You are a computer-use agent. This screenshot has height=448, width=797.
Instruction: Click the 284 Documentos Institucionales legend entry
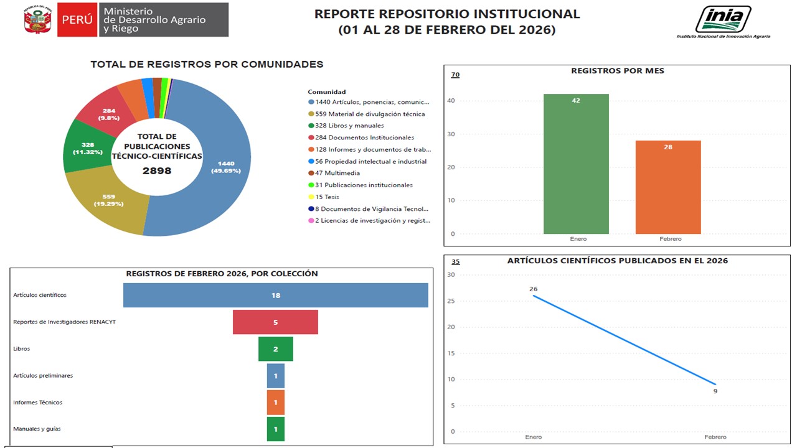[361, 138]
